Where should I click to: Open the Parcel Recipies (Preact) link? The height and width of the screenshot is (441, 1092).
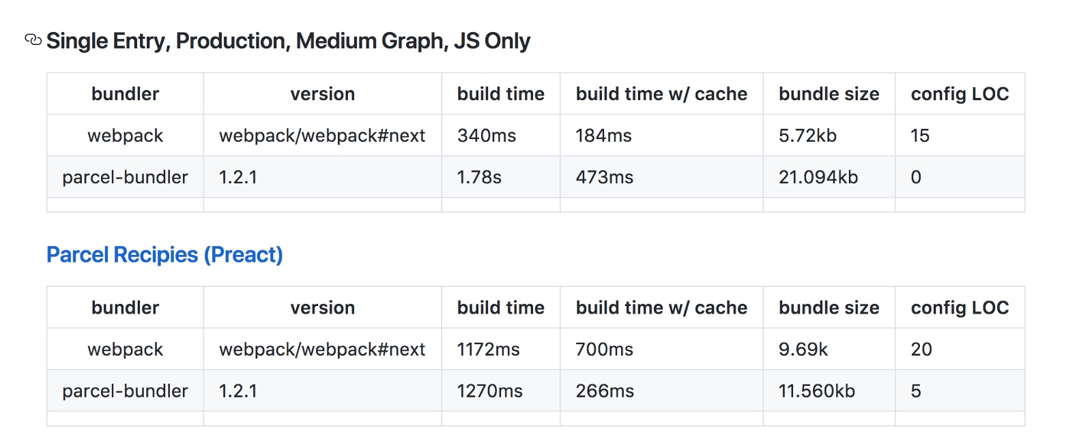(x=164, y=255)
